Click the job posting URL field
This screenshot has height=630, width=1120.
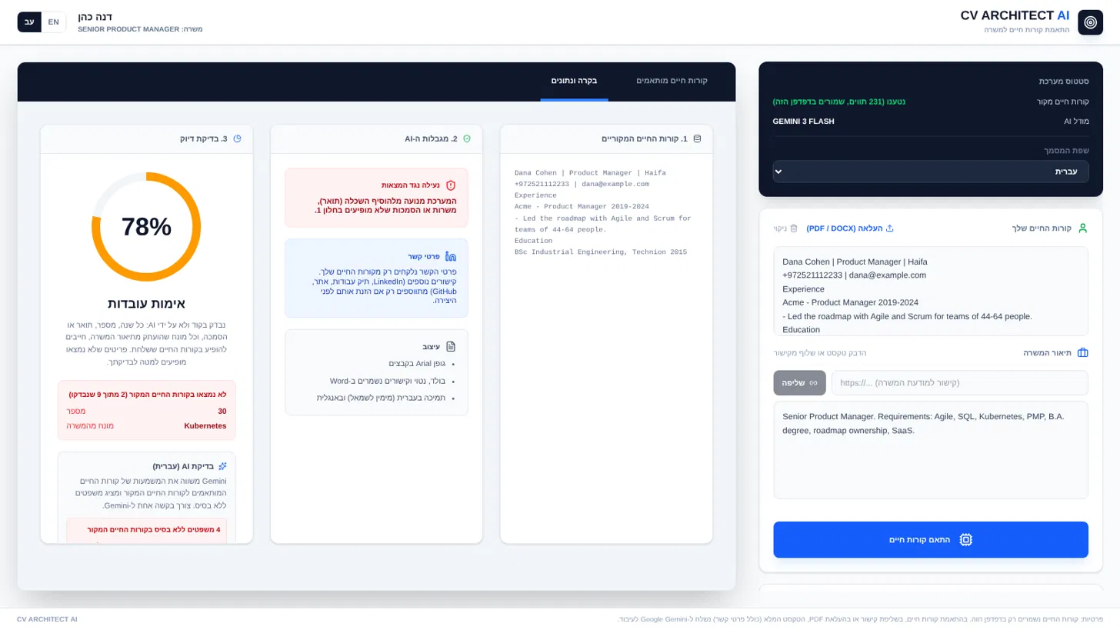[x=960, y=382]
